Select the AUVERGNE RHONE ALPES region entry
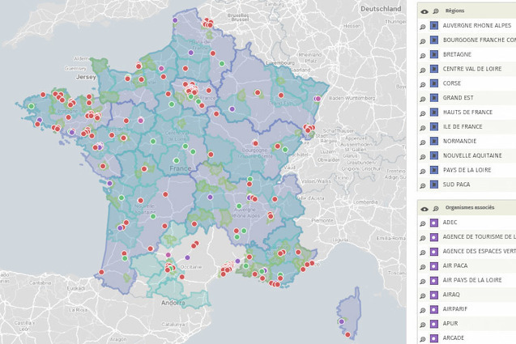The height and width of the screenshot is (344, 516). (477, 25)
